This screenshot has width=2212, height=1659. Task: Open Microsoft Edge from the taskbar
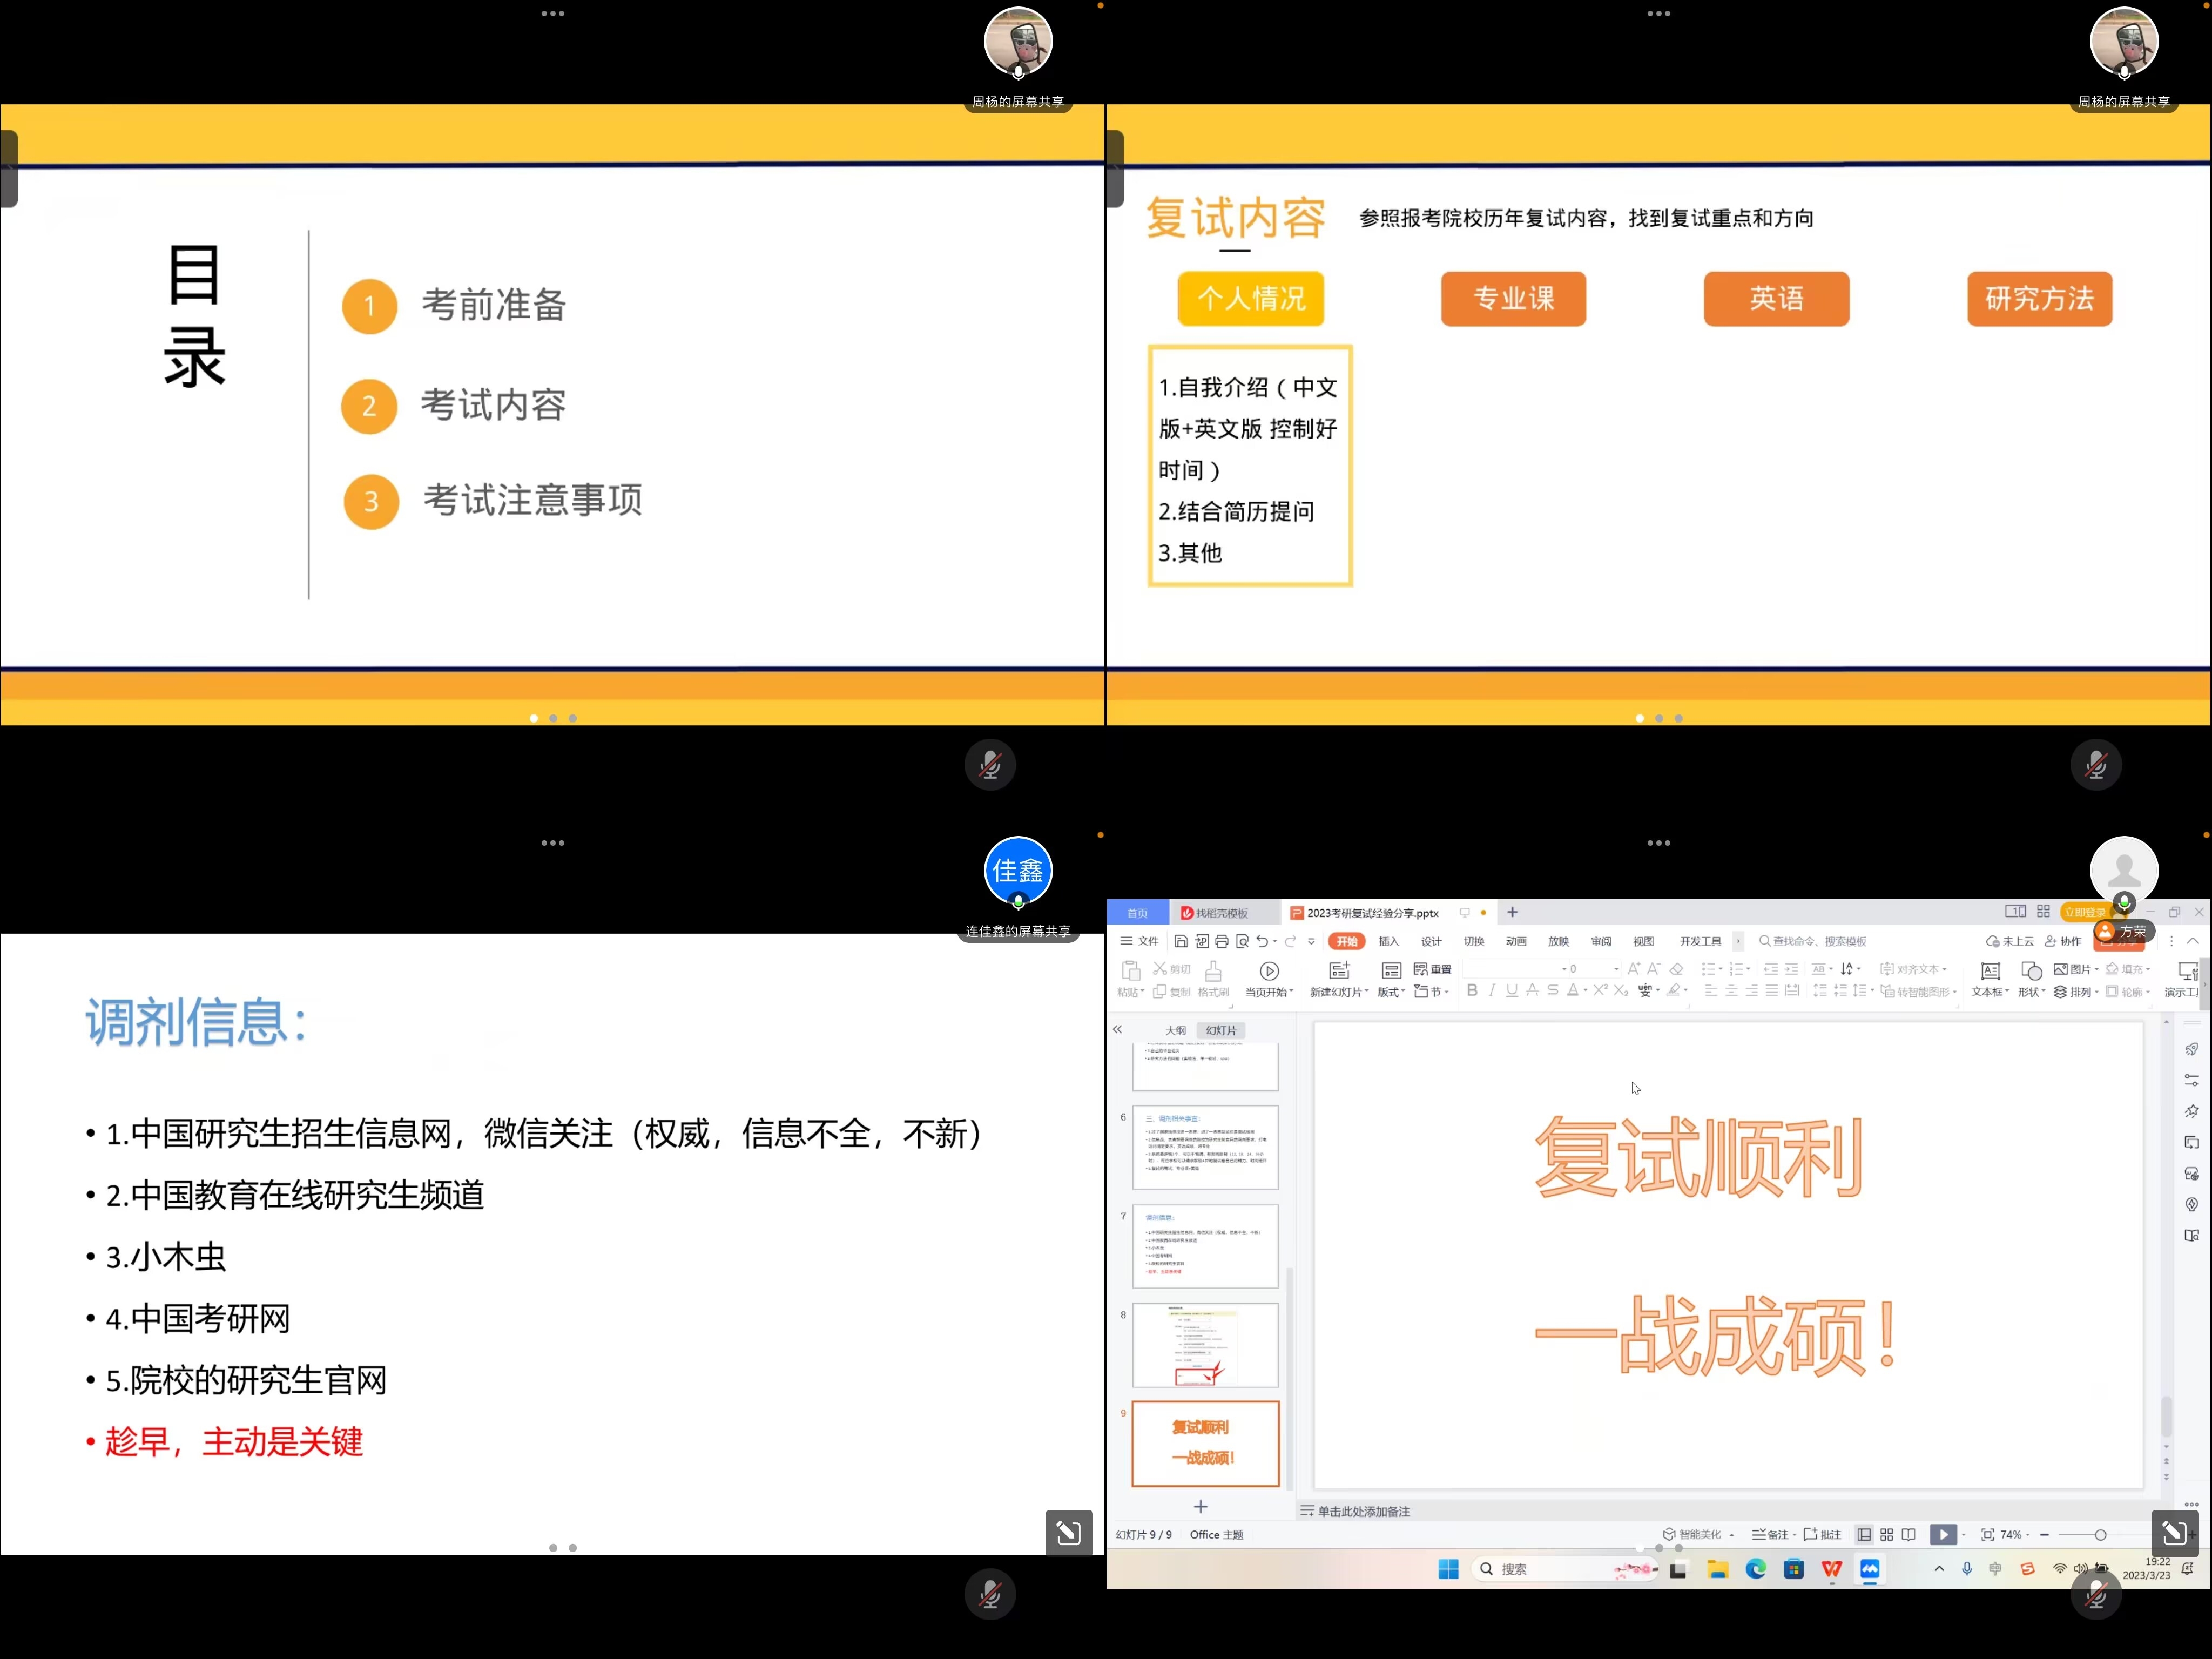[x=1756, y=1569]
